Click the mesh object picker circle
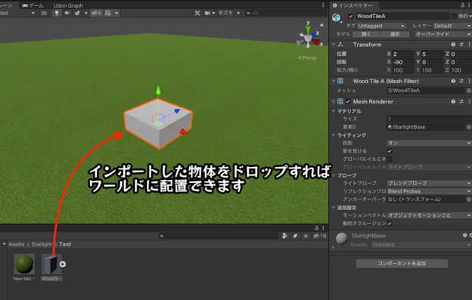The height and width of the screenshot is (300, 472). [x=469, y=91]
